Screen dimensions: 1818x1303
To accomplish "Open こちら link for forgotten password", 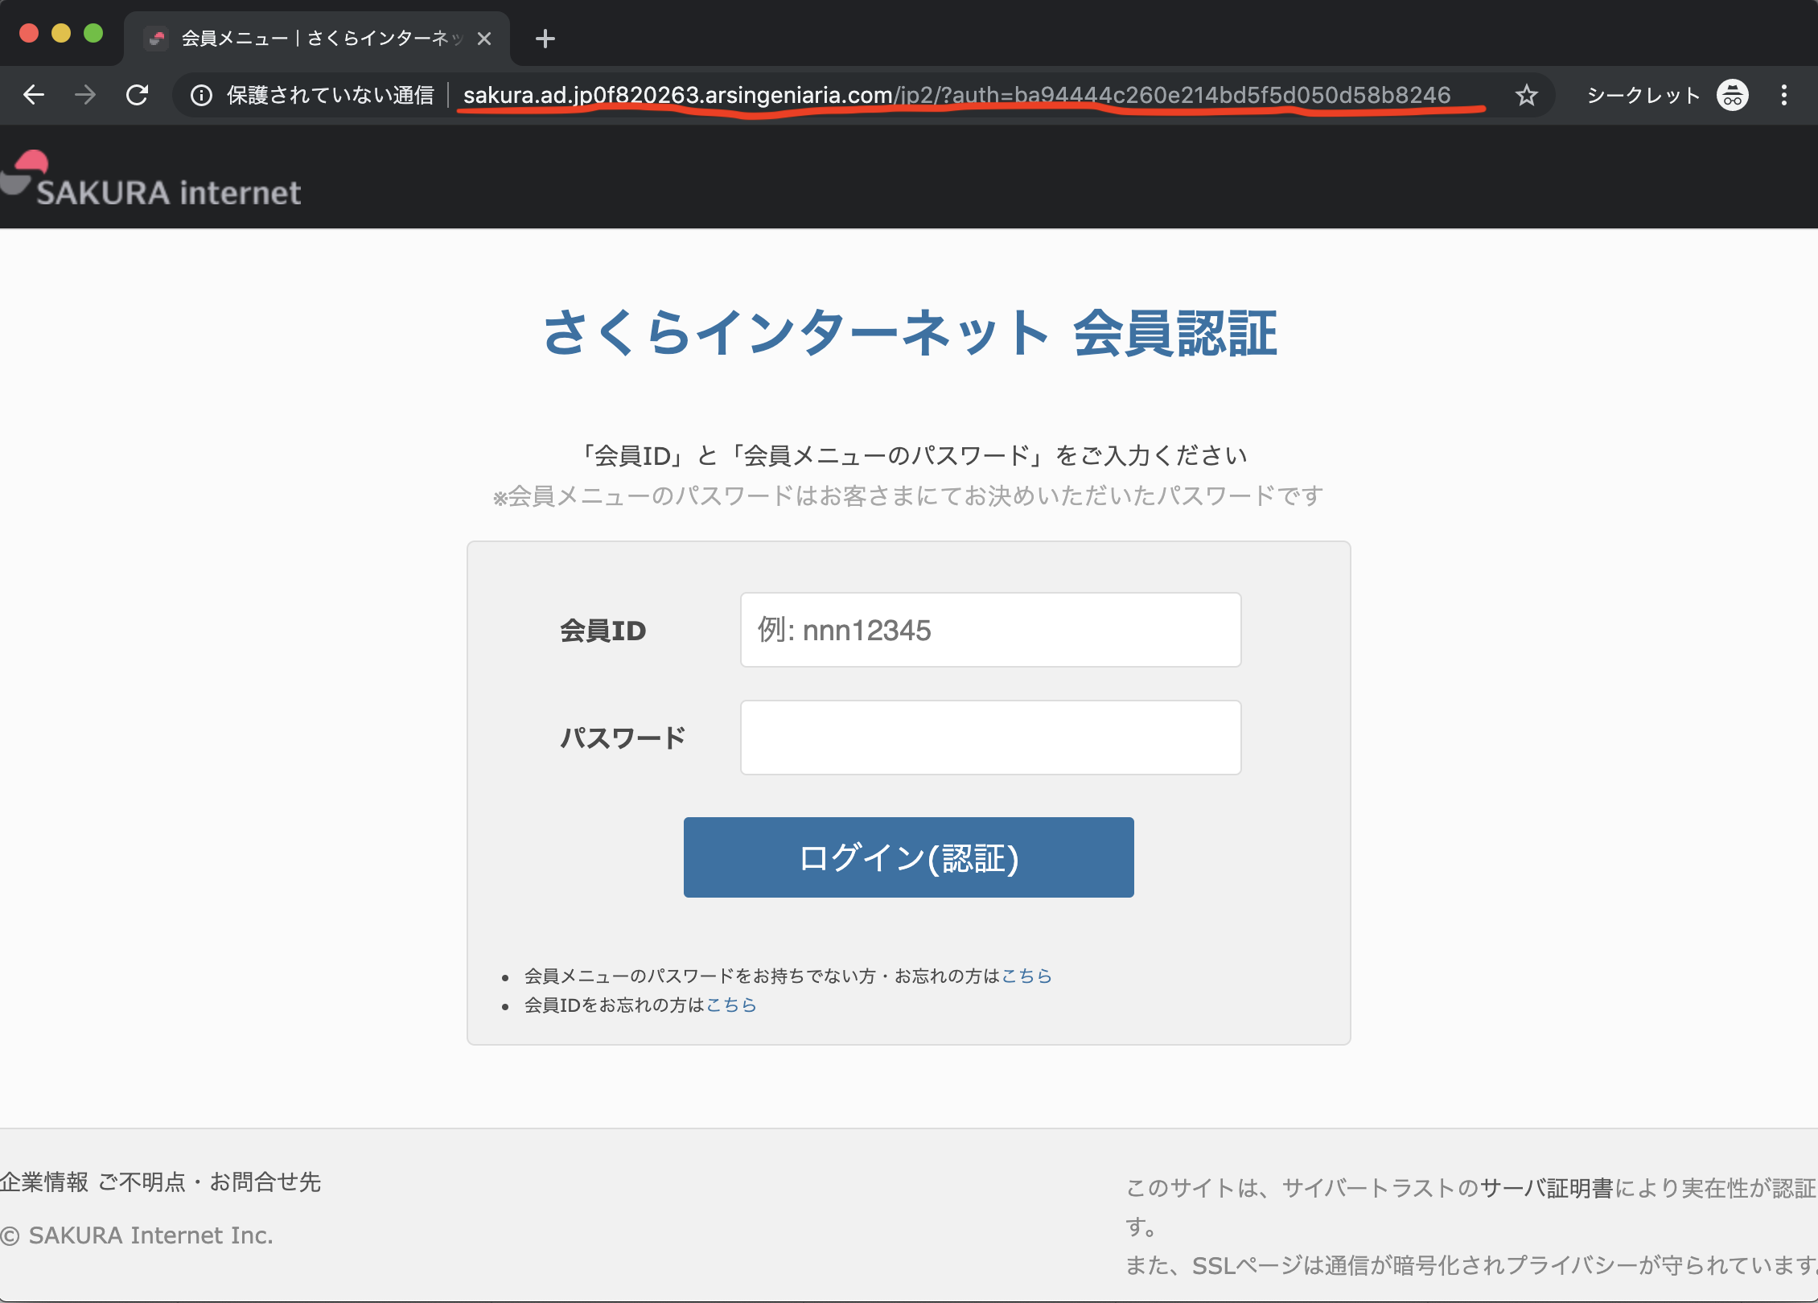I will (x=1026, y=976).
